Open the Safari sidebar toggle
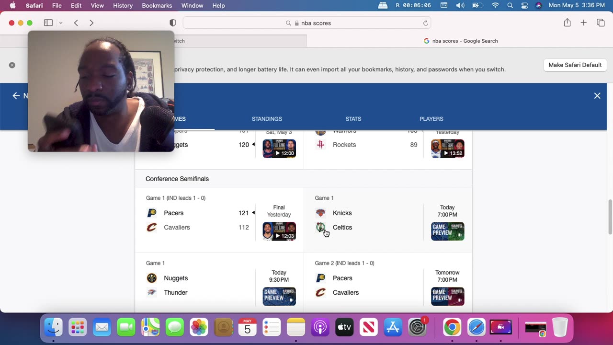Viewport: 613px width, 345px height. point(48,23)
